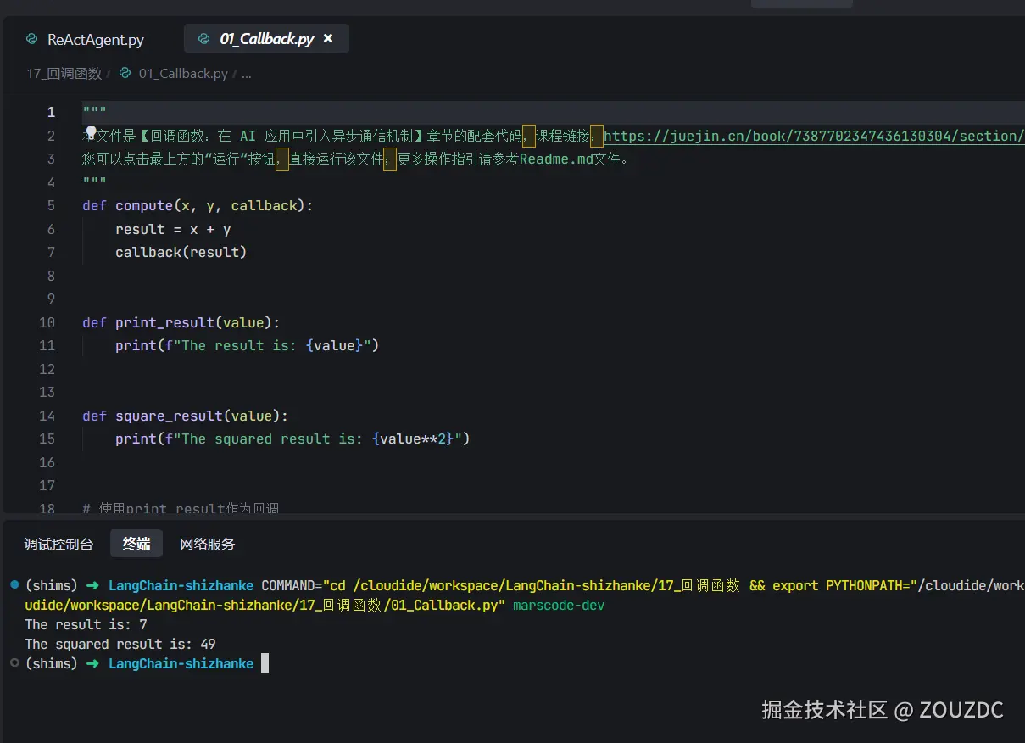The image size is (1025, 743).
Task: Click the blue button at top right
Action: pos(800,3)
